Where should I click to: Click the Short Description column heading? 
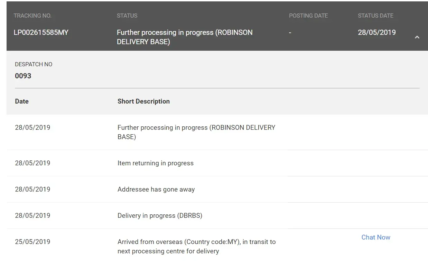pyautogui.click(x=143, y=101)
